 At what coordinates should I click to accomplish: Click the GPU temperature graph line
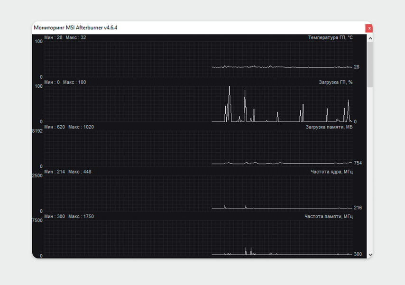click(282, 67)
